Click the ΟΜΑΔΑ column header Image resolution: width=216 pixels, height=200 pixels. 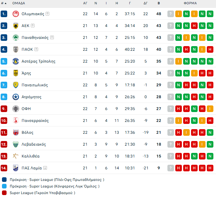coord(19,3)
